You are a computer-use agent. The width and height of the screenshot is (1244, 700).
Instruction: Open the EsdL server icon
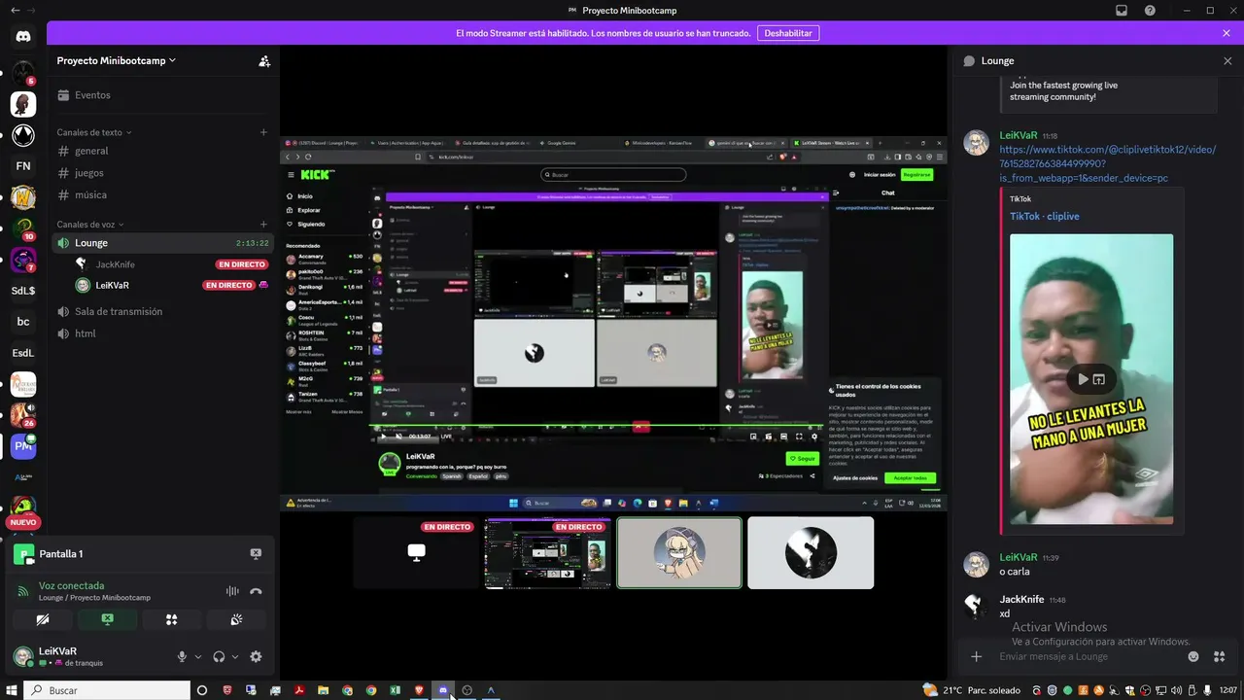(23, 353)
